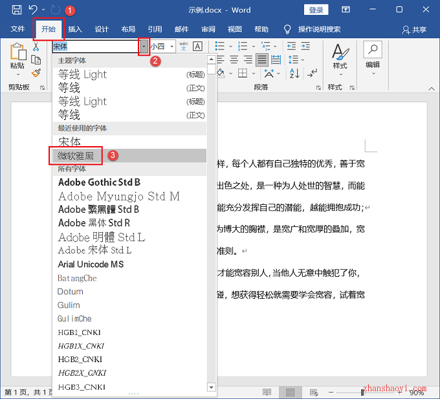Right align the paragraph
Screen dimensions: 440x399
pos(248,59)
